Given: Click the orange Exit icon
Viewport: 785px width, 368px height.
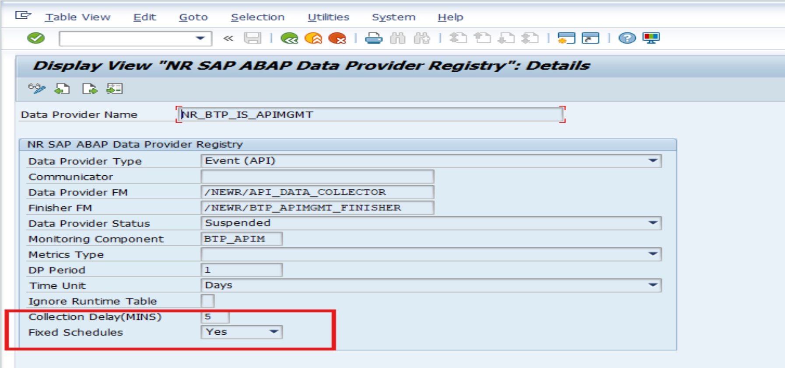Looking at the screenshot, I should (313, 38).
